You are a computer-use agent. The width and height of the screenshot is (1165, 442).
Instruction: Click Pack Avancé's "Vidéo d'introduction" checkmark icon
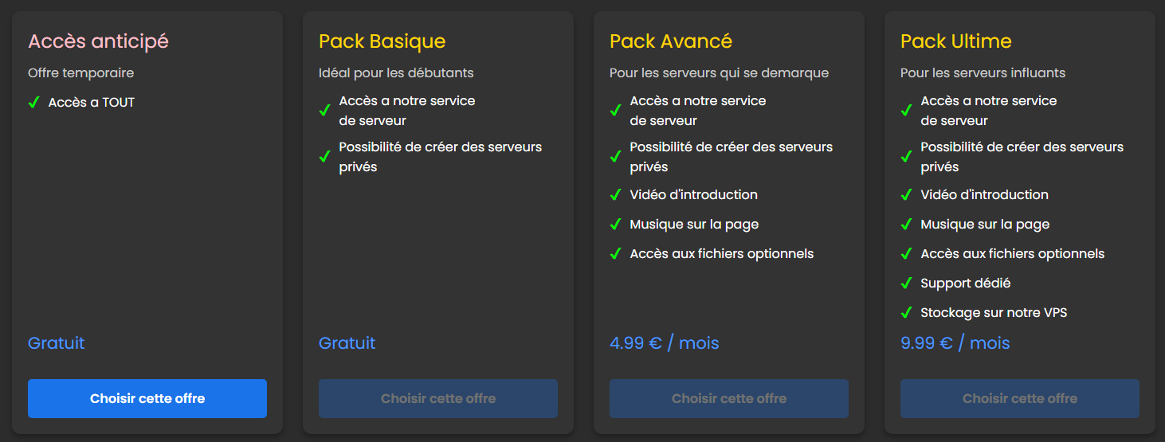pyautogui.click(x=615, y=195)
